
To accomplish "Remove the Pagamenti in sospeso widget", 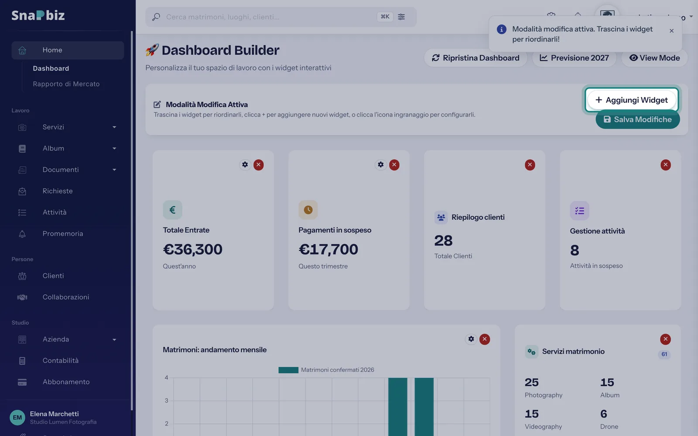I will (394, 165).
